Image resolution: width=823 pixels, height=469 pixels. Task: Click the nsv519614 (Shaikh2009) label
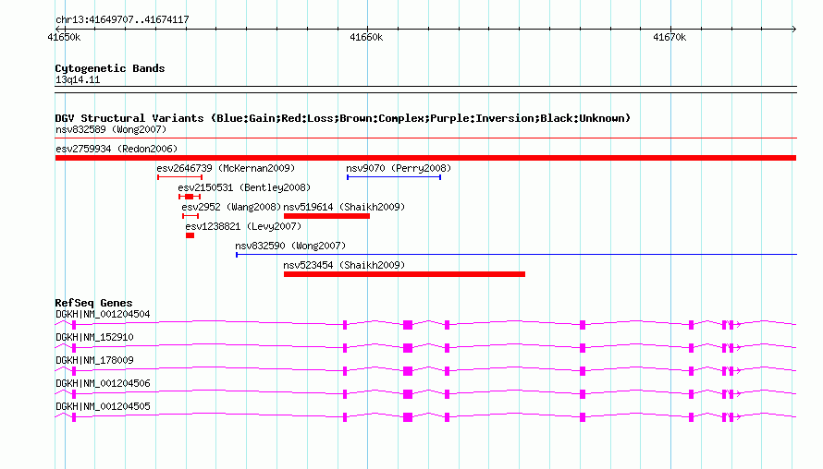[x=344, y=207]
